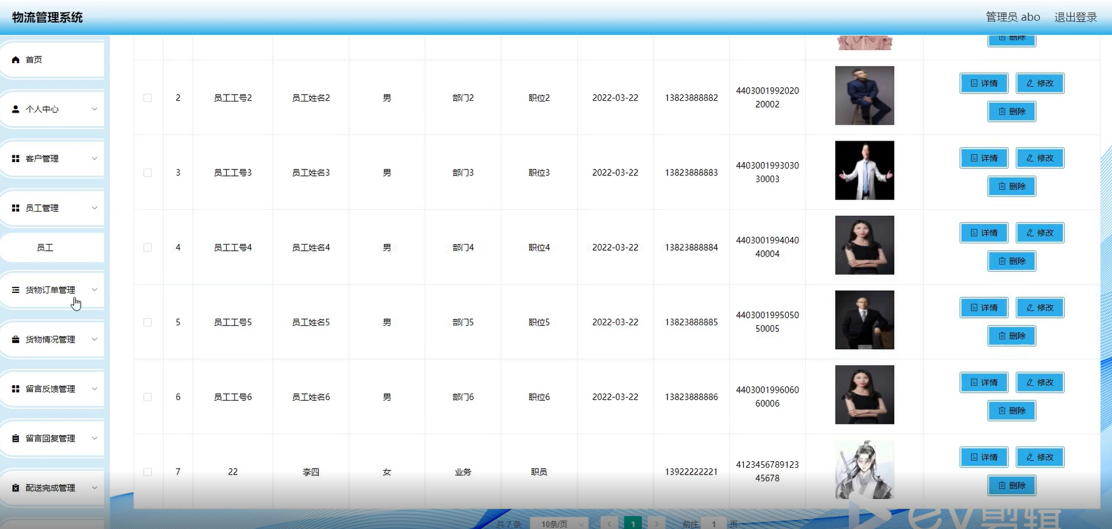1112x529 pixels.
Task: Click the 客户管理 grid icon
Action: point(16,158)
